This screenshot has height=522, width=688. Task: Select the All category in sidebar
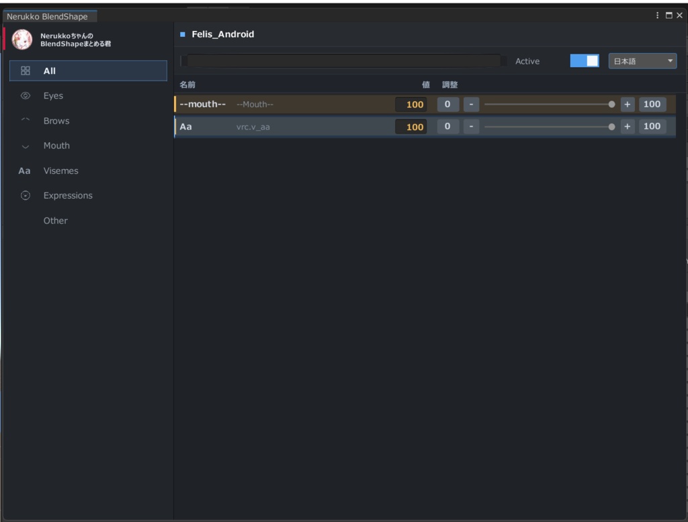[x=88, y=70]
